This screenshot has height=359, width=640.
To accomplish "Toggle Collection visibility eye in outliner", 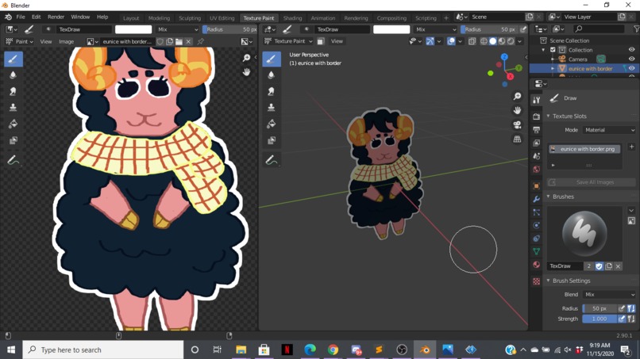I will coord(631,50).
